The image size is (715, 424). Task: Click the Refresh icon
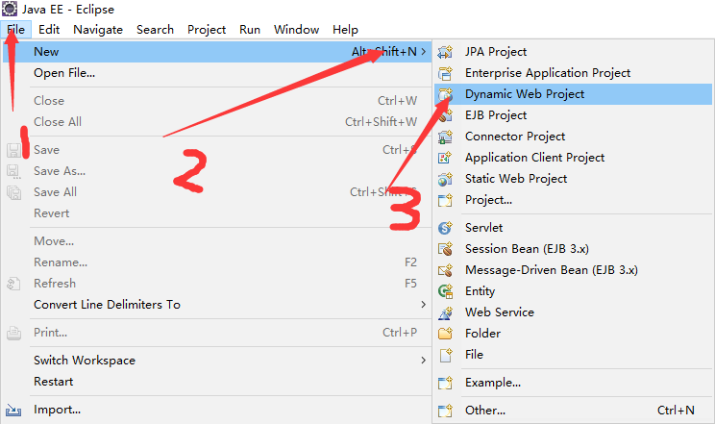point(13,284)
